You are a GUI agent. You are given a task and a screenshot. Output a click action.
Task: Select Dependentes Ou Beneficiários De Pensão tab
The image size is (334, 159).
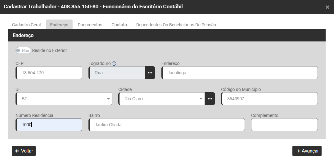coord(176,25)
